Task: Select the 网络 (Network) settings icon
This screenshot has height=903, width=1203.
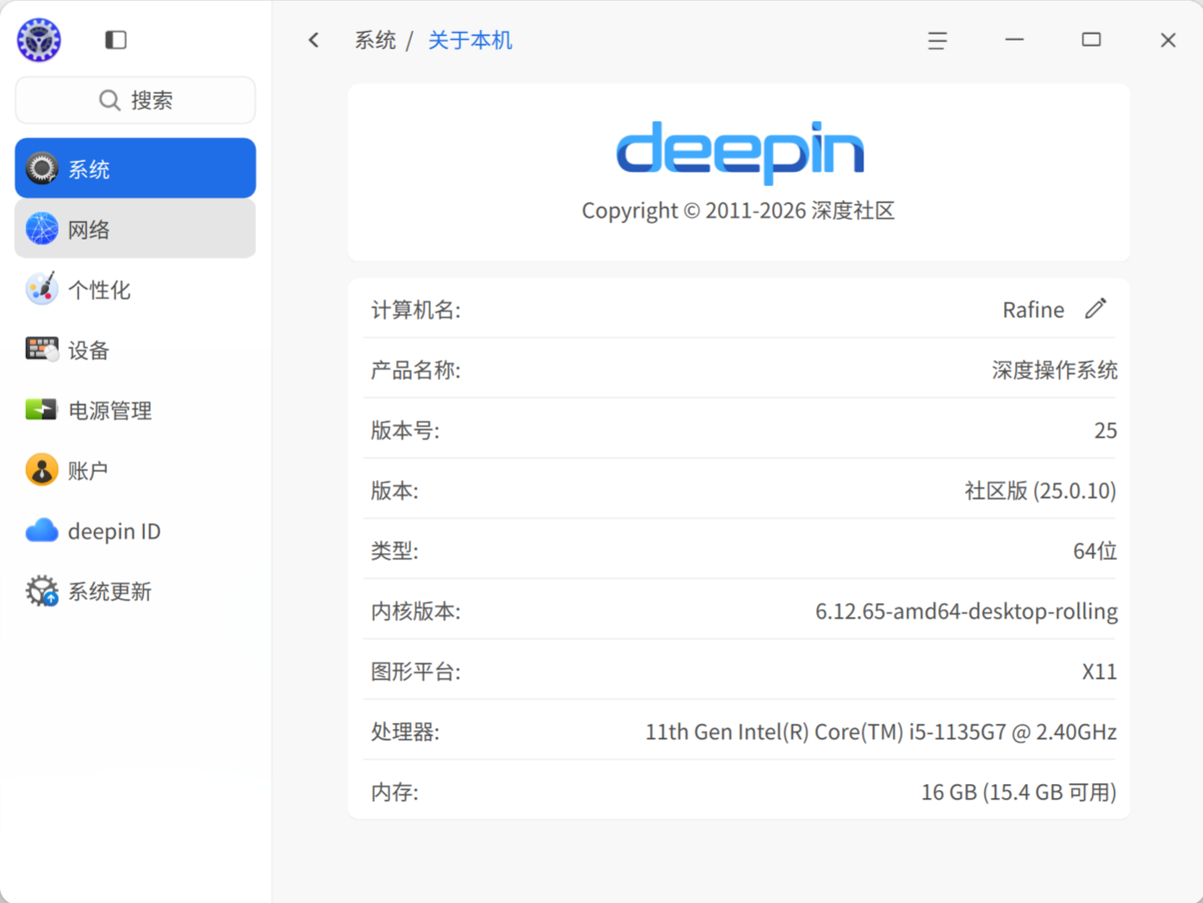Action: point(41,228)
